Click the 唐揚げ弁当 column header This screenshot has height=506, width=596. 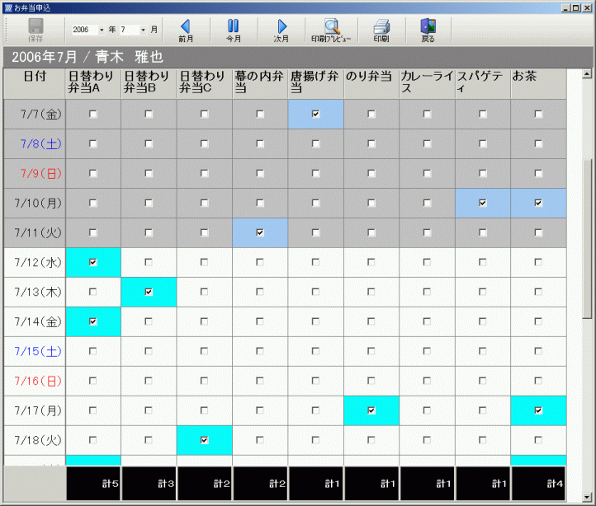pyautogui.click(x=316, y=84)
